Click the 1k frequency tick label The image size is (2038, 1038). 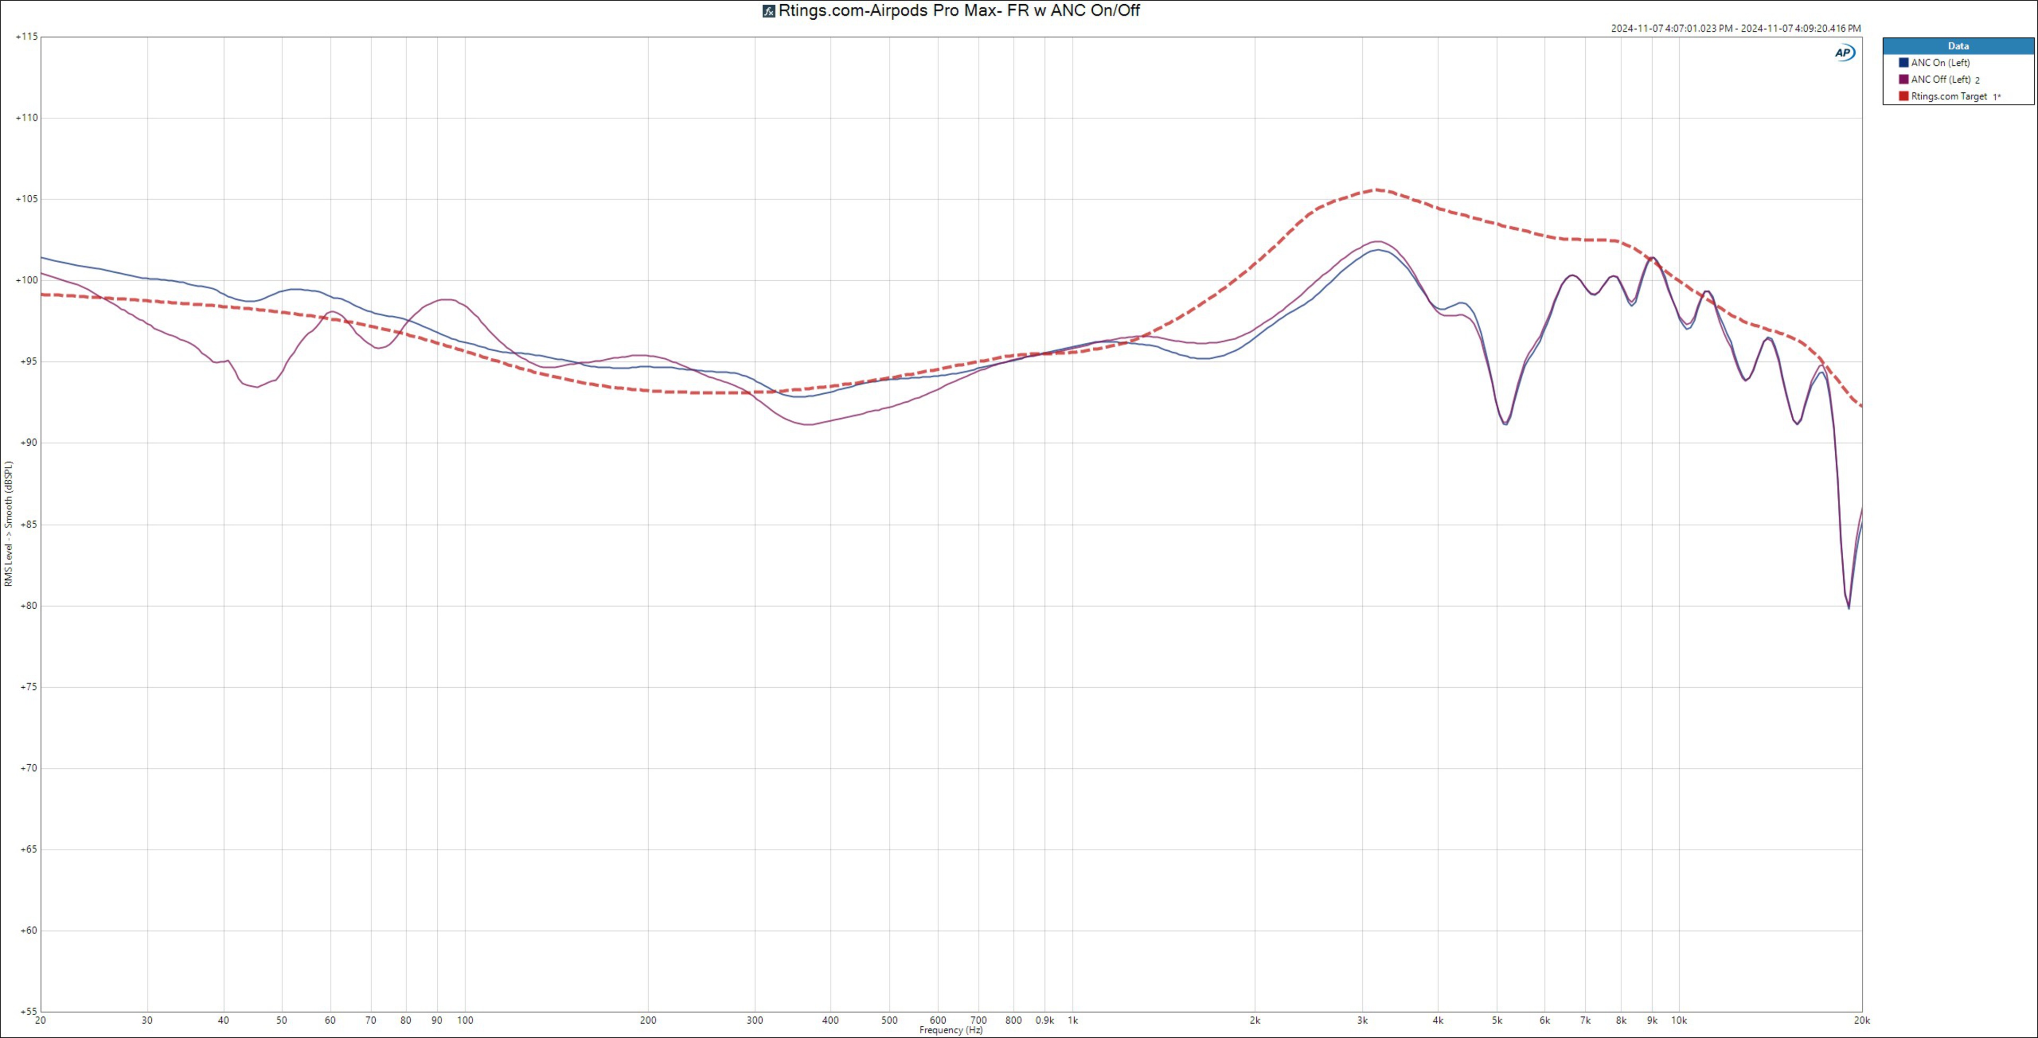tap(1073, 1020)
